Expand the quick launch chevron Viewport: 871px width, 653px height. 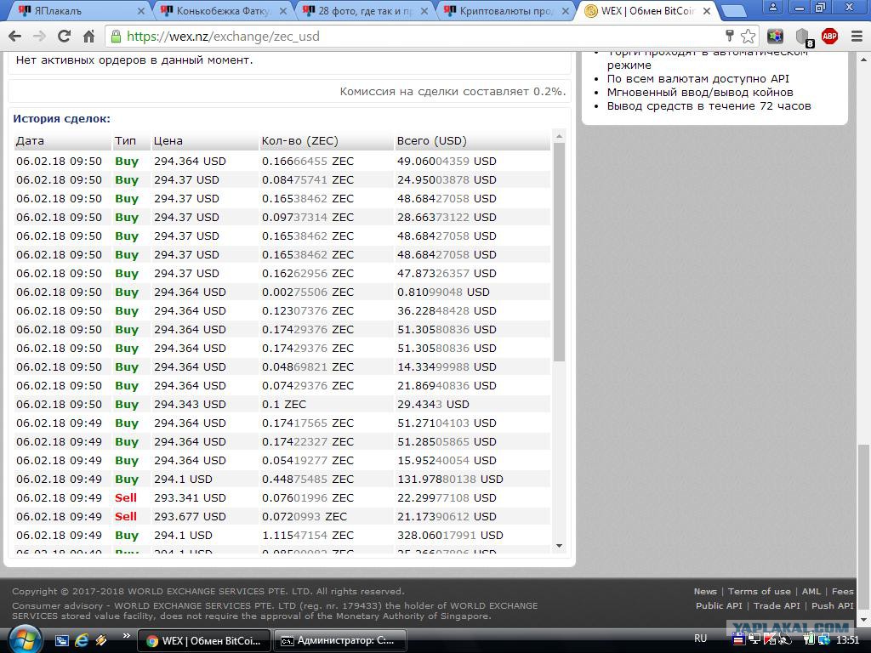click(127, 636)
